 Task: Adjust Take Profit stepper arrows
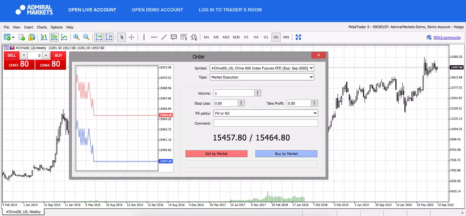[x=315, y=103]
